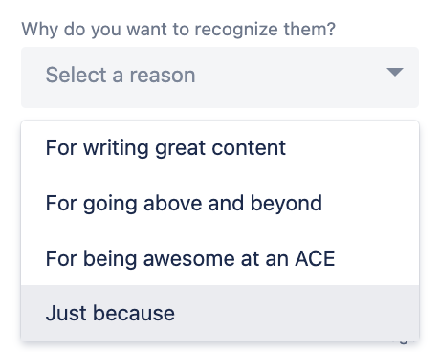This screenshot has height=352, width=440.
Task: Click the 'Select a reason' placeholder text
Action: coord(121,76)
